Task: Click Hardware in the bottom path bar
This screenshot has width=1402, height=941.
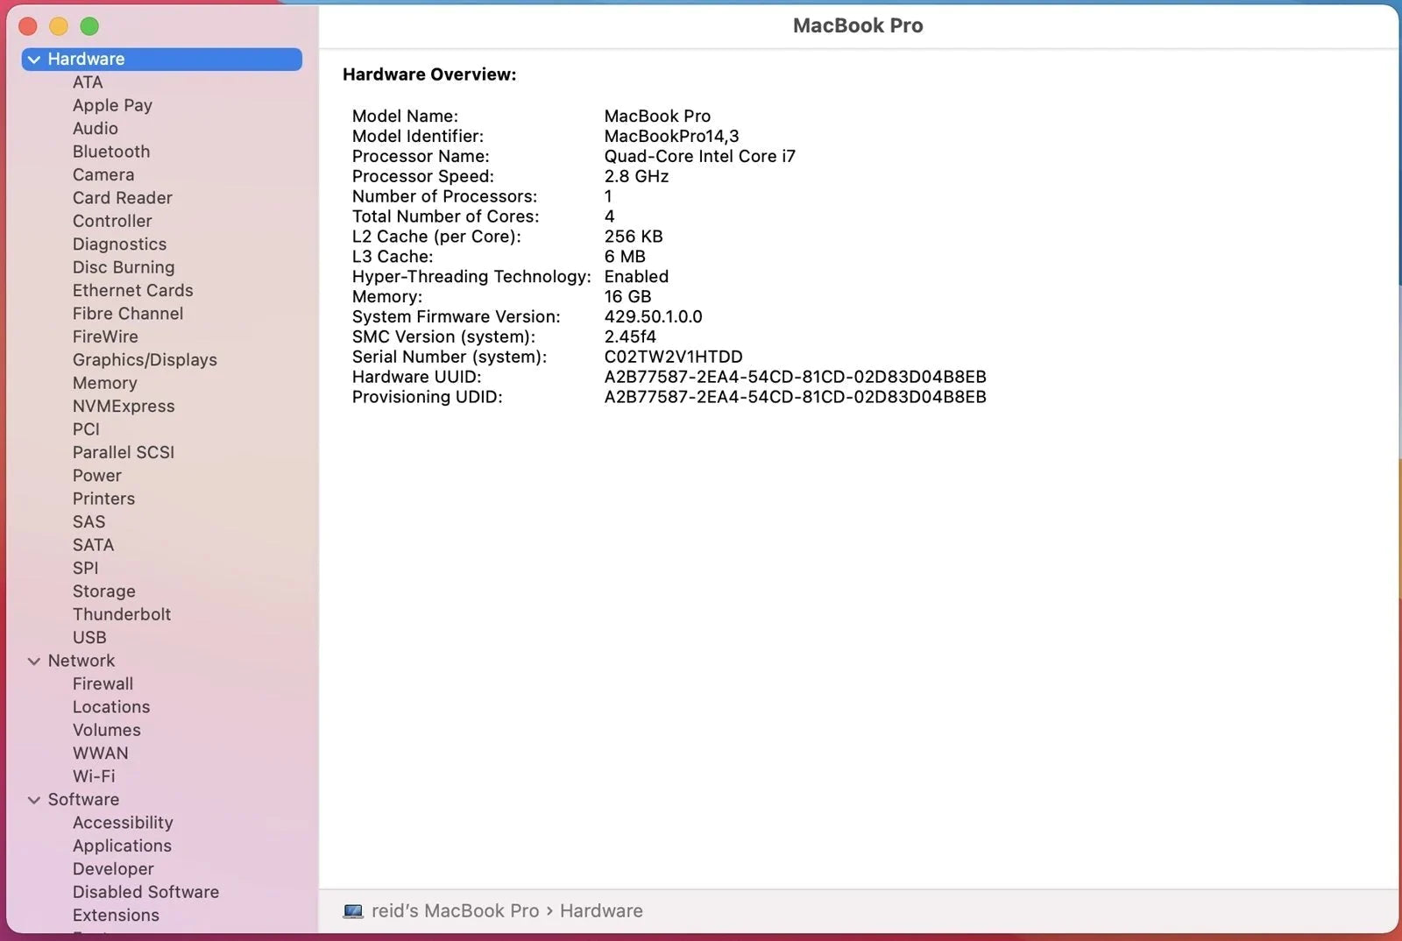Action: point(601,911)
